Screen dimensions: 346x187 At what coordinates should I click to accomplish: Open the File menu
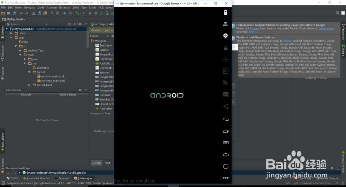(3, 8)
